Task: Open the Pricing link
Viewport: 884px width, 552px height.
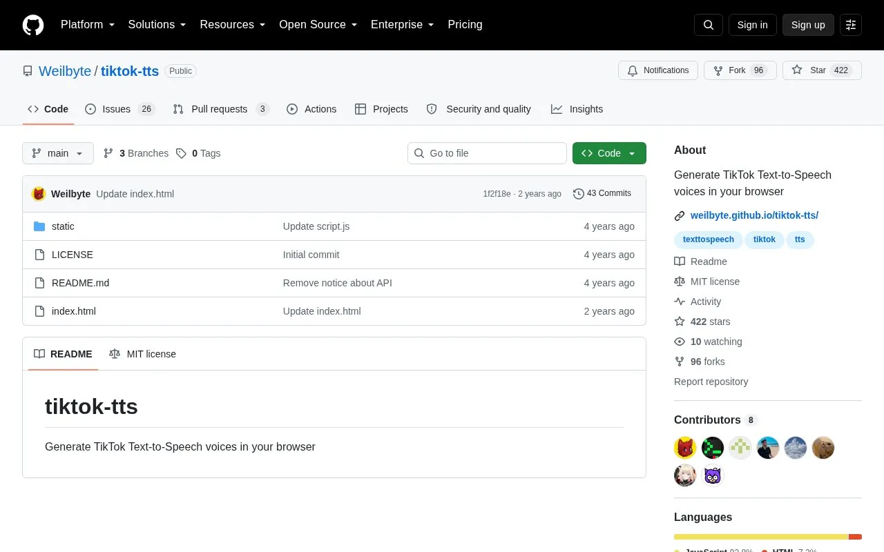Action: 465,25
